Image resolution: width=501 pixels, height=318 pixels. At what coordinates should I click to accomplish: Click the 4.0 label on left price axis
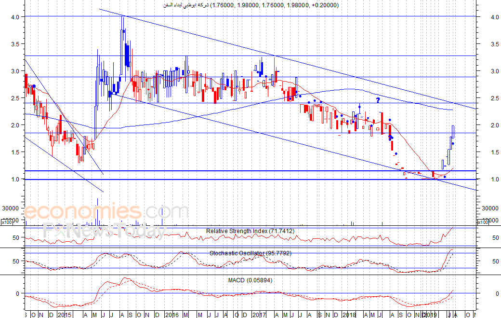click(15, 17)
